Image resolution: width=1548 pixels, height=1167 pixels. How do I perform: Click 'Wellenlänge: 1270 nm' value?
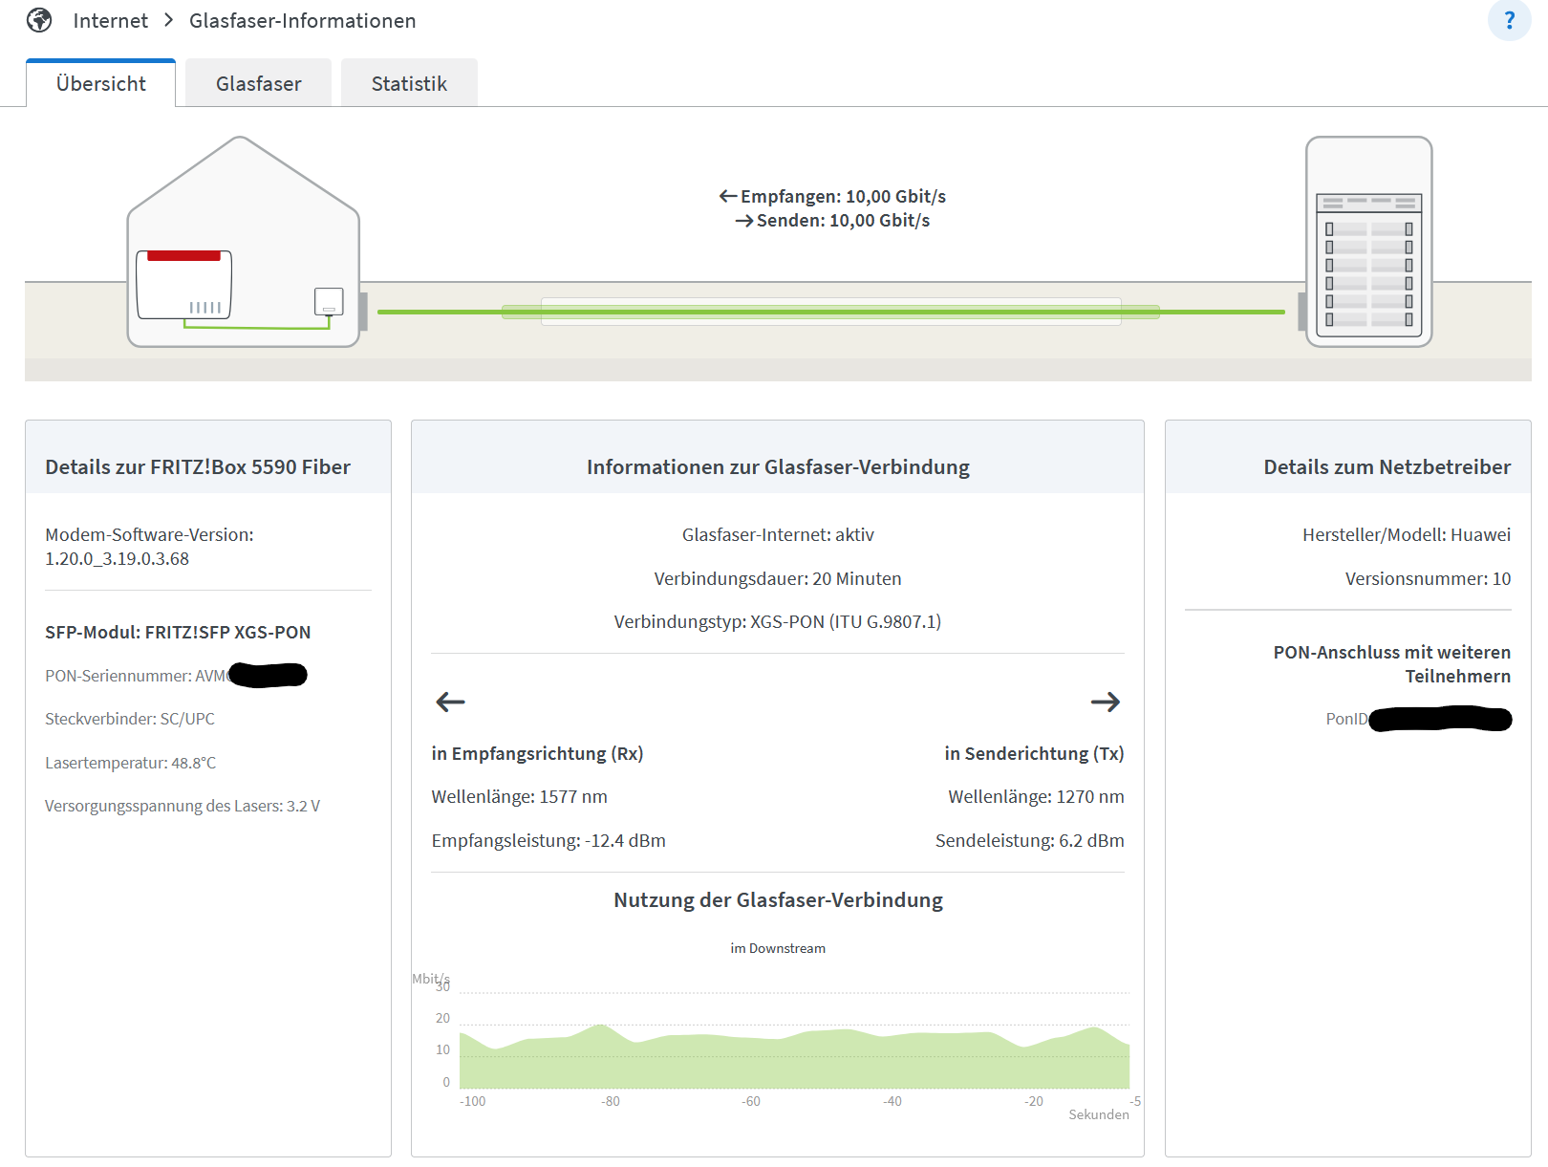1036,796
